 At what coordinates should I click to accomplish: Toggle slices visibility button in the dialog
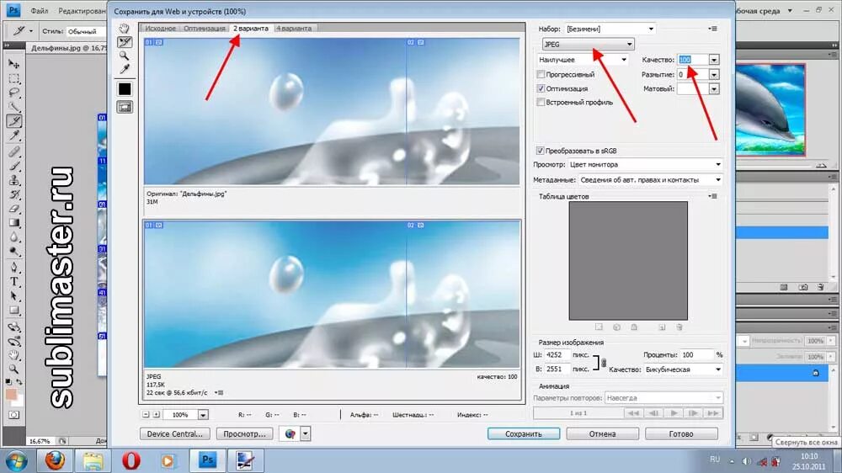[125, 108]
